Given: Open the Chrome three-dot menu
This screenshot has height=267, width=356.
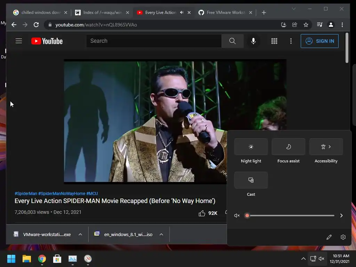Looking at the screenshot, I should [342, 25].
